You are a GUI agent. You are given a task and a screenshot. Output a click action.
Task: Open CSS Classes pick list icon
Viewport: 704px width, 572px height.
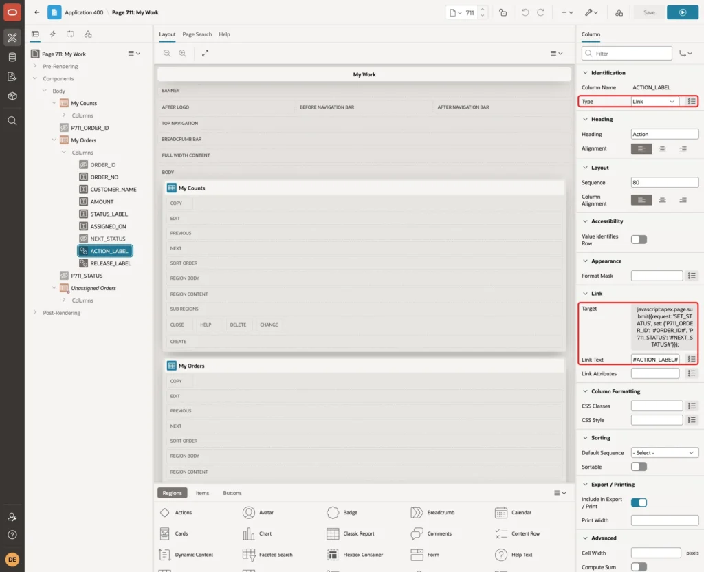pyautogui.click(x=692, y=406)
